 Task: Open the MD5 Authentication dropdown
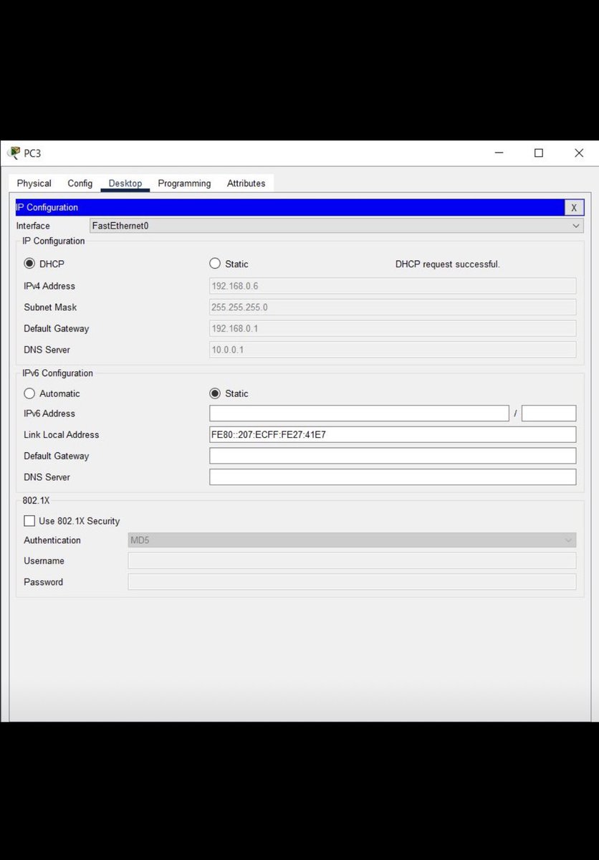click(x=352, y=540)
